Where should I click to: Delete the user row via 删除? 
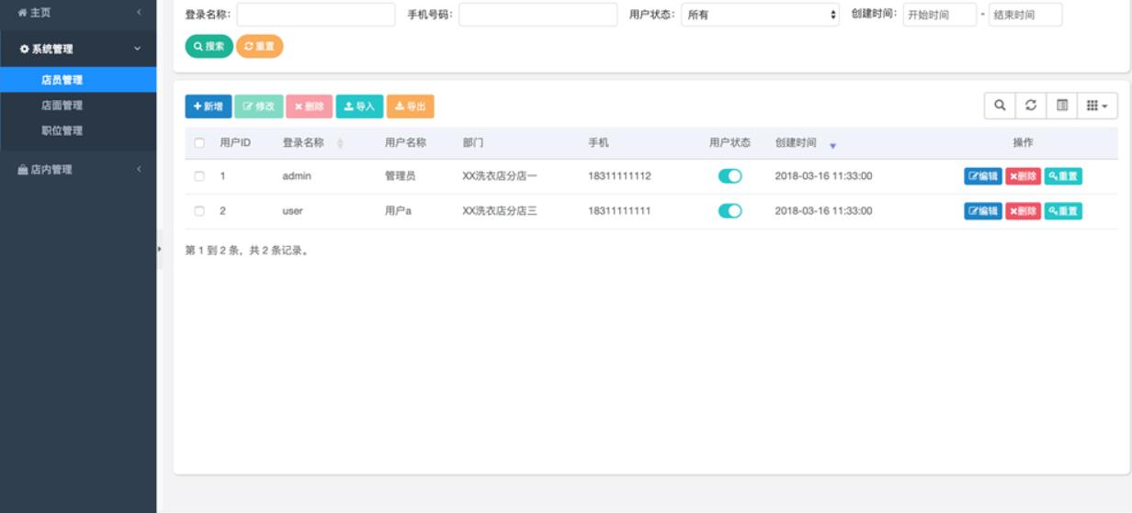tap(1024, 211)
